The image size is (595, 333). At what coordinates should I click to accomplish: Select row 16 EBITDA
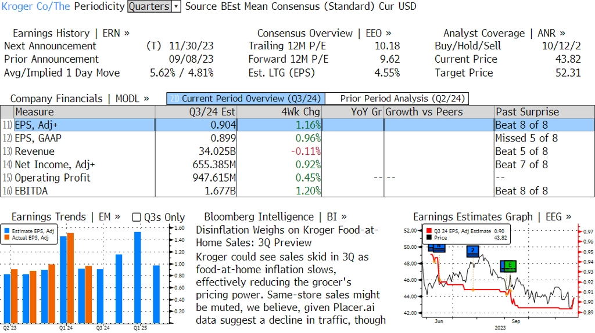pos(297,191)
